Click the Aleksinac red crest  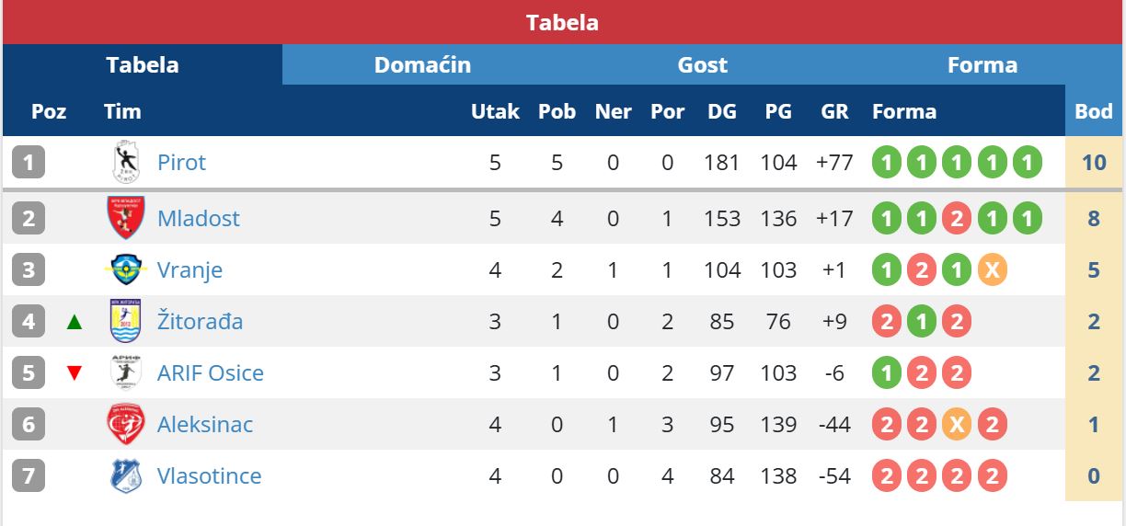click(126, 424)
